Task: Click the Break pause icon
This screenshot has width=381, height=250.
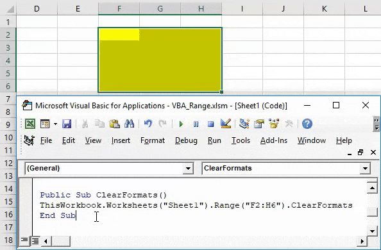Action: [196, 124]
